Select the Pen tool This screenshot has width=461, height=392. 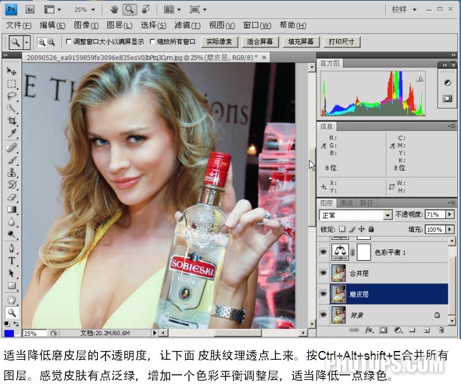[x=11, y=248]
